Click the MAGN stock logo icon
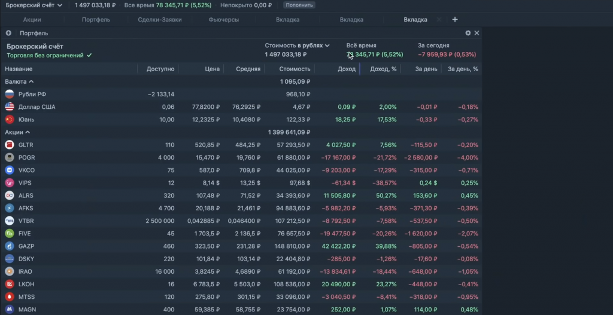The width and height of the screenshot is (613, 315). pyautogui.click(x=10, y=310)
